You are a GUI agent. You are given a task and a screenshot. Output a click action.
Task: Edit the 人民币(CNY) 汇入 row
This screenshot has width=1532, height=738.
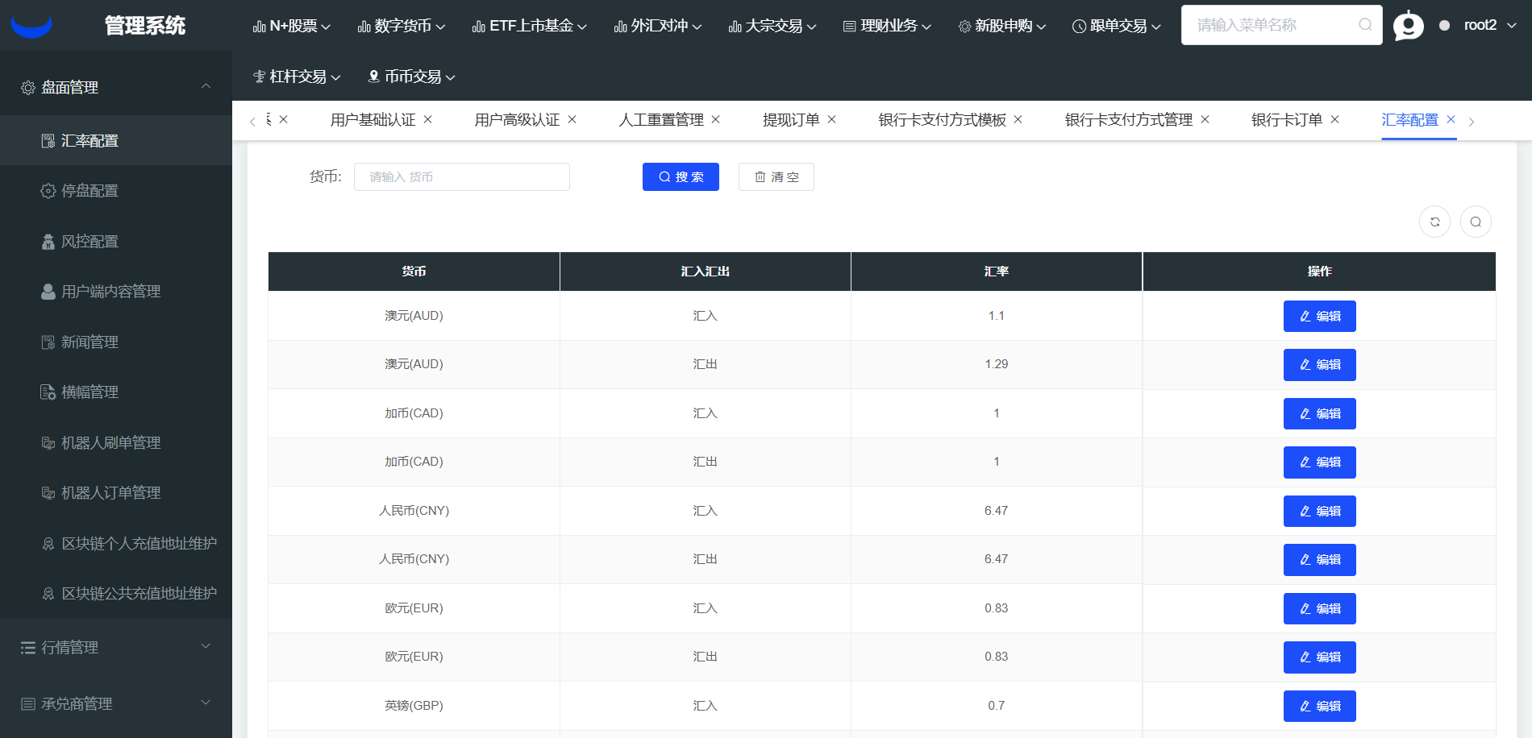click(x=1319, y=511)
